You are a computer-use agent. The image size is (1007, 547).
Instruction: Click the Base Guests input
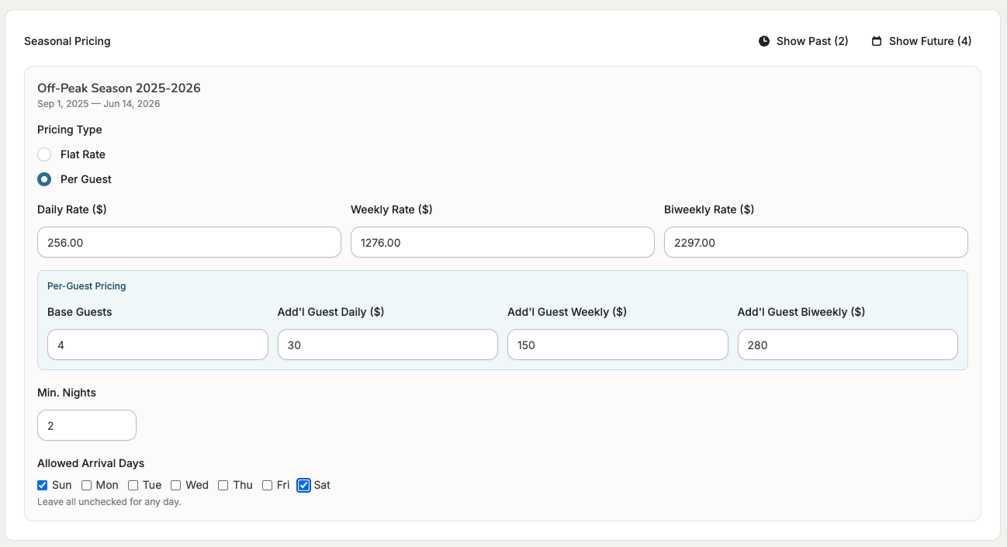point(157,344)
